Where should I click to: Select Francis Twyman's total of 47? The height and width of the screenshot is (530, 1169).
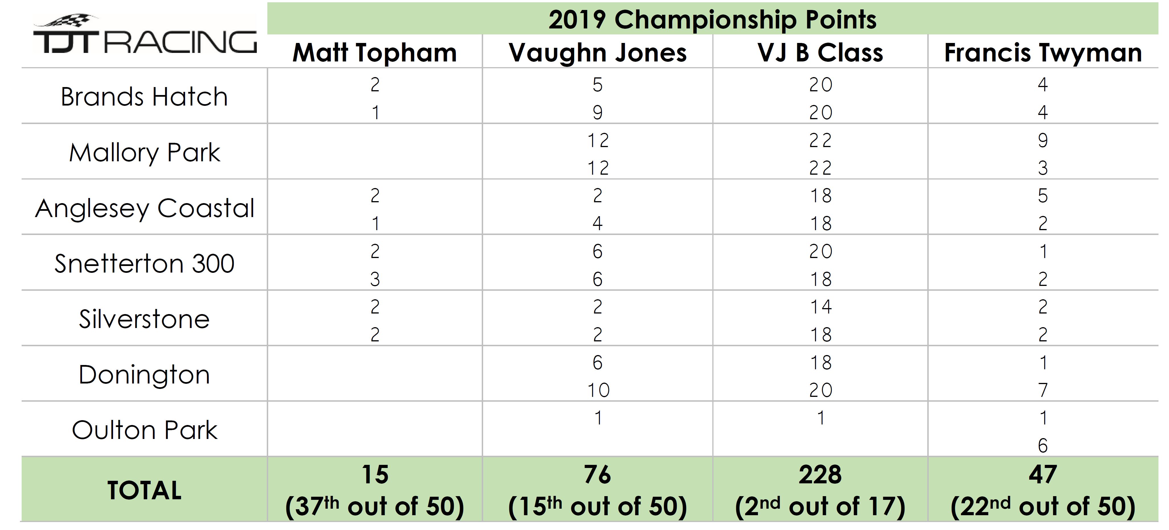click(1043, 475)
